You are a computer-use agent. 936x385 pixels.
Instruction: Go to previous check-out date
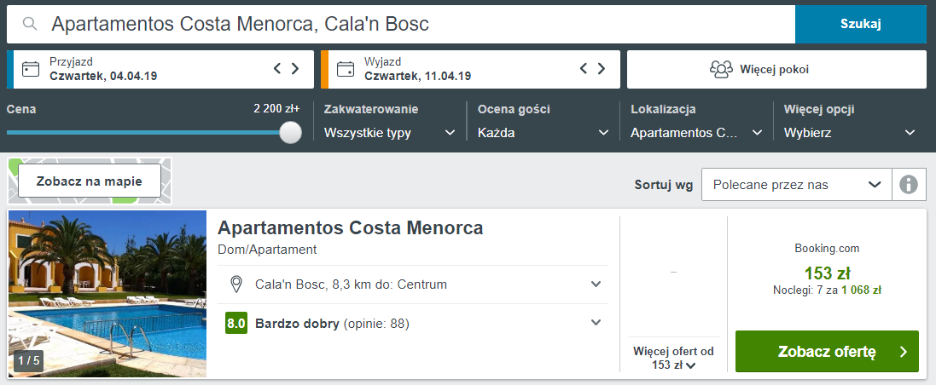pos(584,69)
